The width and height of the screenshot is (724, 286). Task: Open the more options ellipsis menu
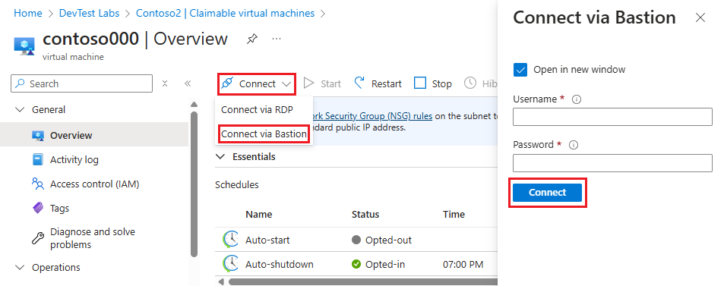(277, 39)
